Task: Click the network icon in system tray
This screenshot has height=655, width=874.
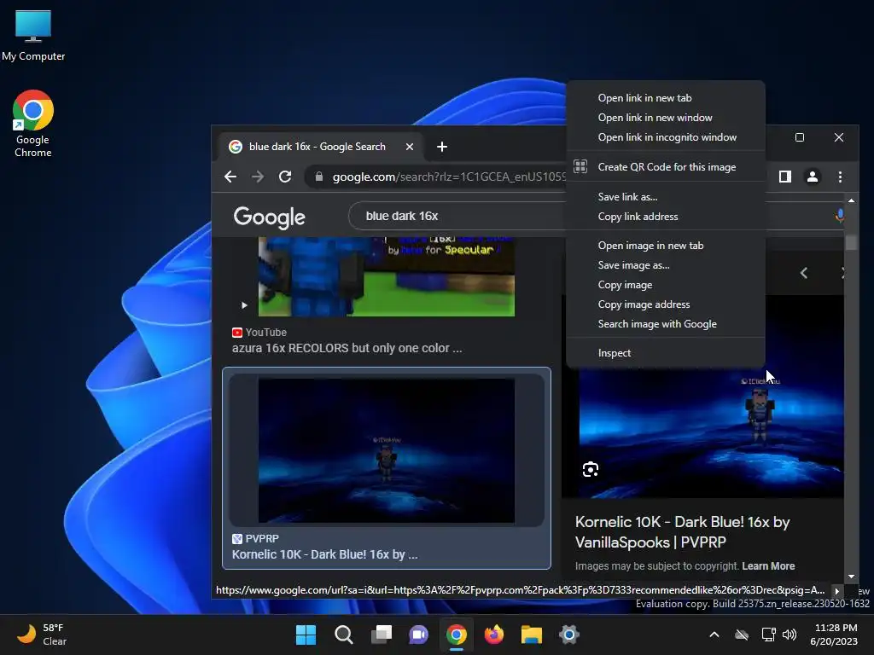Action: [768, 635]
